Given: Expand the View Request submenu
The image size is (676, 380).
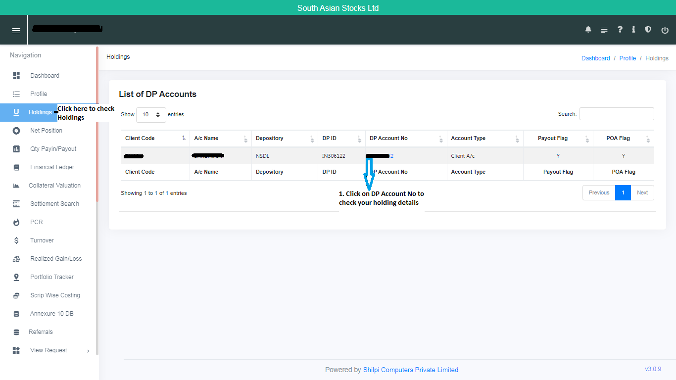Looking at the screenshot, I should click(48, 350).
